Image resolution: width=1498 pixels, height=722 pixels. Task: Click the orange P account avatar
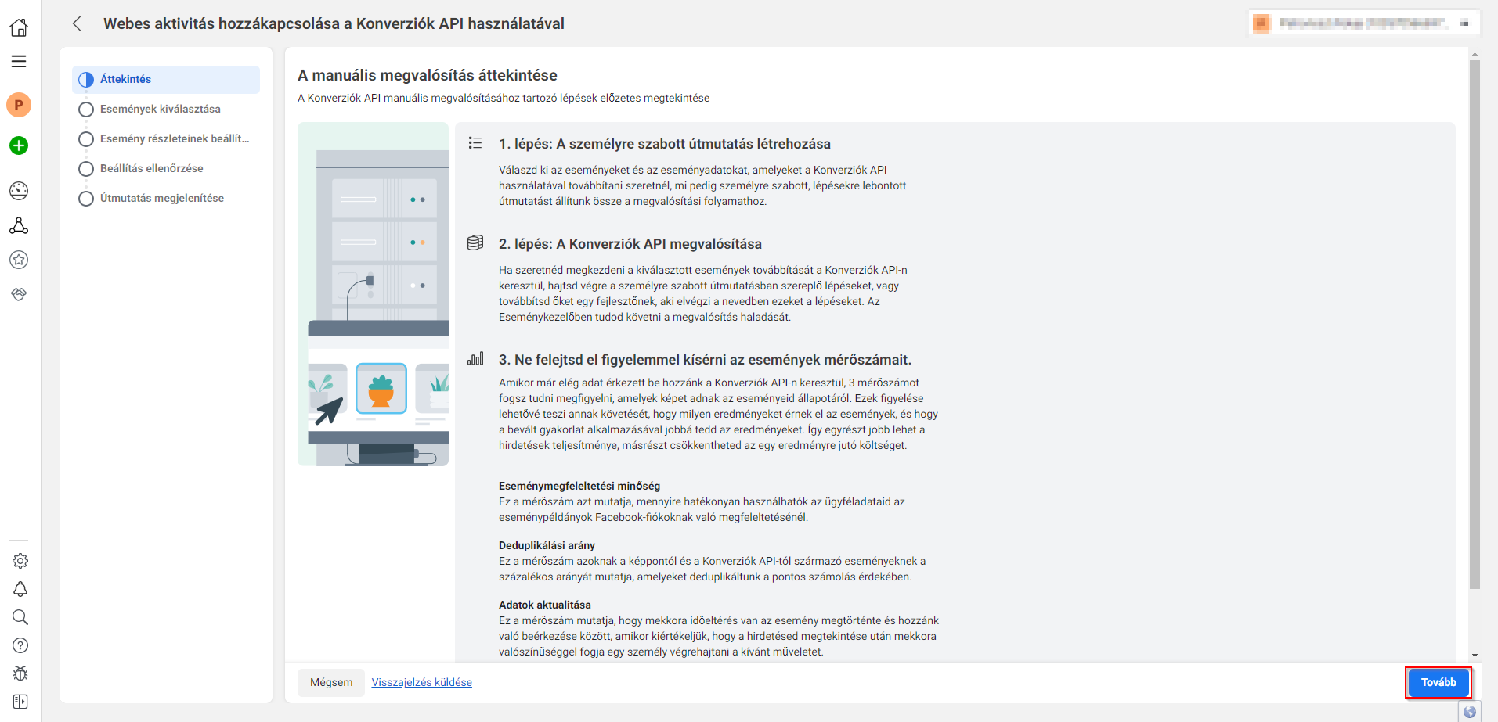click(19, 105)
